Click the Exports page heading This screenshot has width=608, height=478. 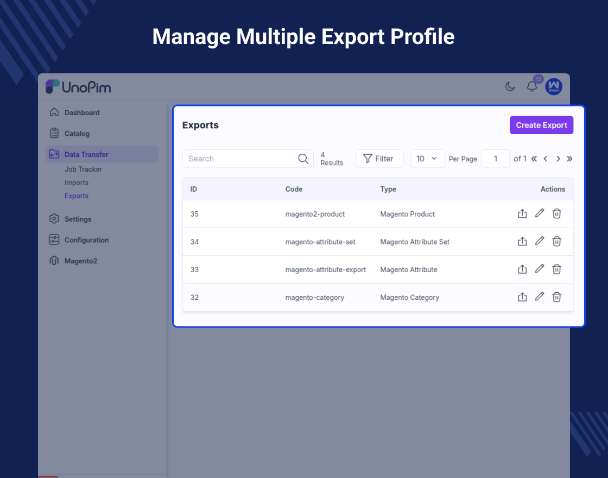[x=200, y=125]
